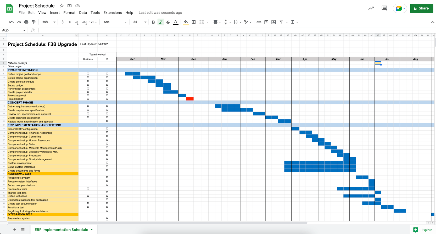Open the Format menu

pyautogui.click(x=69, y=13)
